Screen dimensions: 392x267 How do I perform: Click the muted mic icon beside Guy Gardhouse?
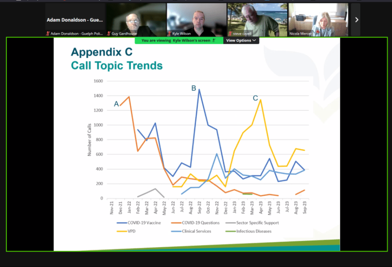click(109, 33)
